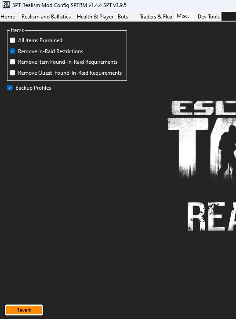236x319 pixels.
Task: Enable Remove Item Found-In-Raid Requirements
Action: 13,62
